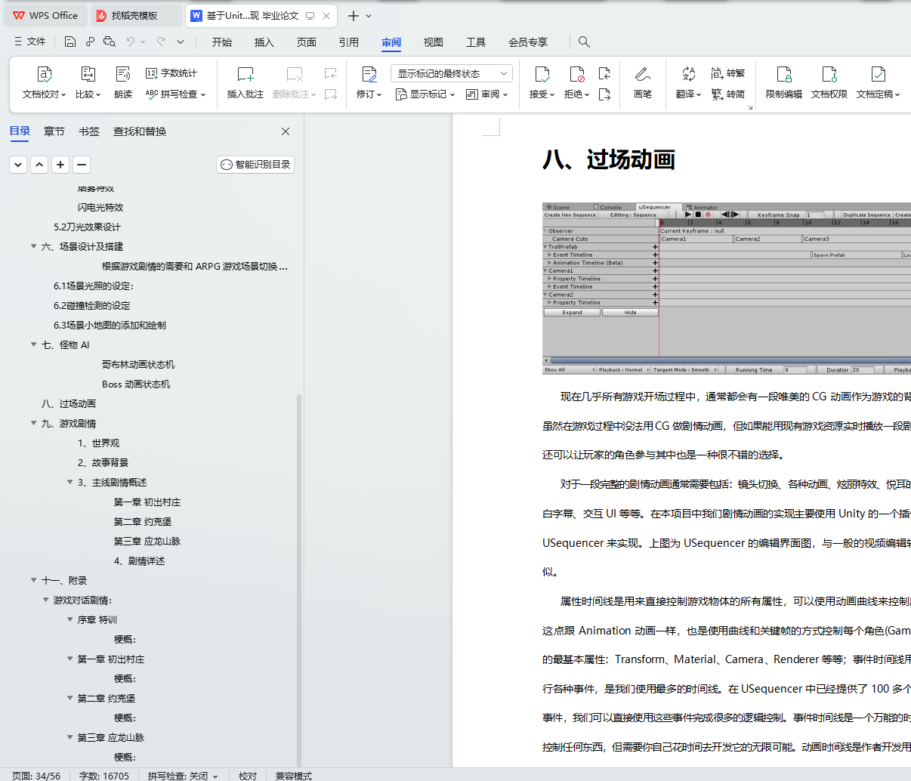
Task: Click the down chevron button in outline pane
Action: pyautogui.click(x=18, y=164)
